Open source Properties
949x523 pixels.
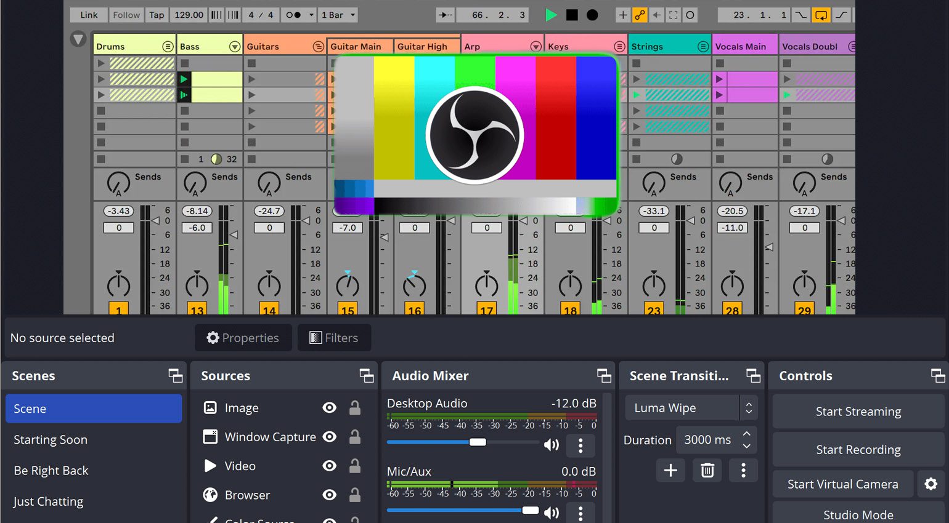243,338
